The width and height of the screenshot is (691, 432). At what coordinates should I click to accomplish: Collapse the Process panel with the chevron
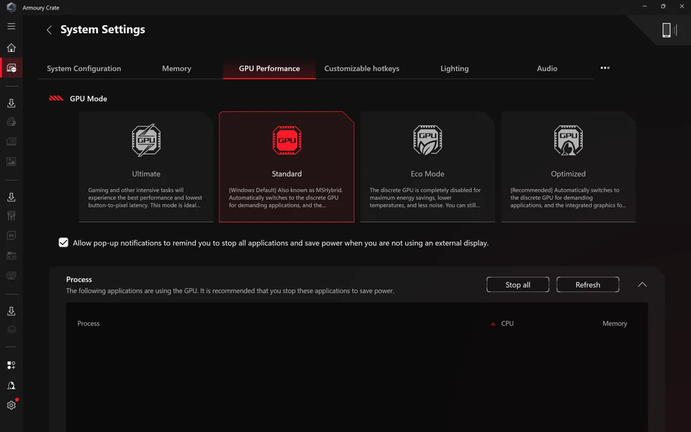(x=642, y=285)
